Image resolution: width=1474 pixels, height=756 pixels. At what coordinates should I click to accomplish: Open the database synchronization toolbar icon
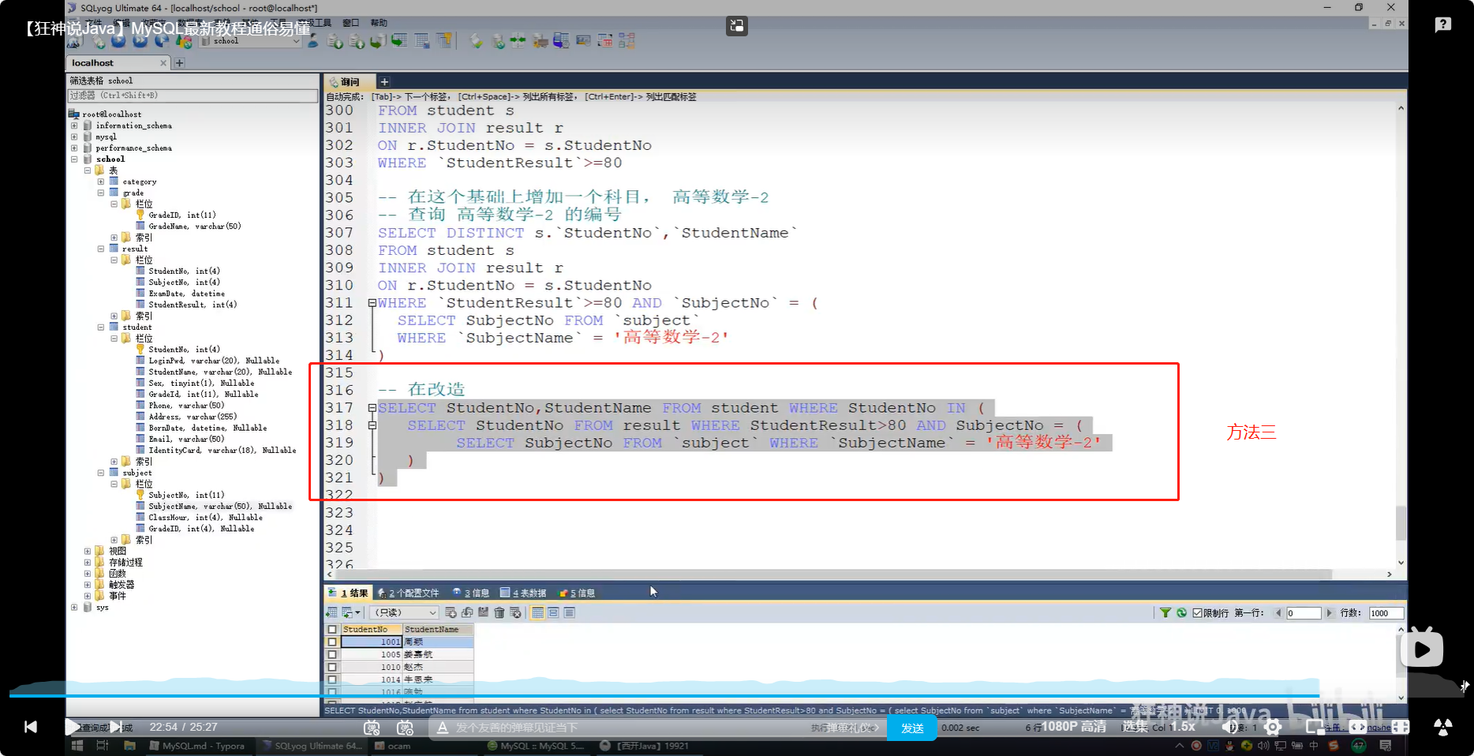(498, 41)
